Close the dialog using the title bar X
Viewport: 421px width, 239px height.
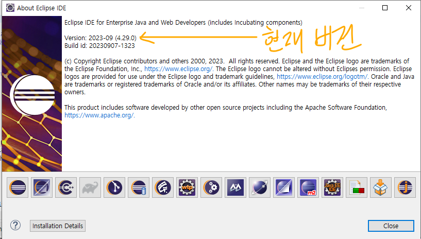click(409, 8)
